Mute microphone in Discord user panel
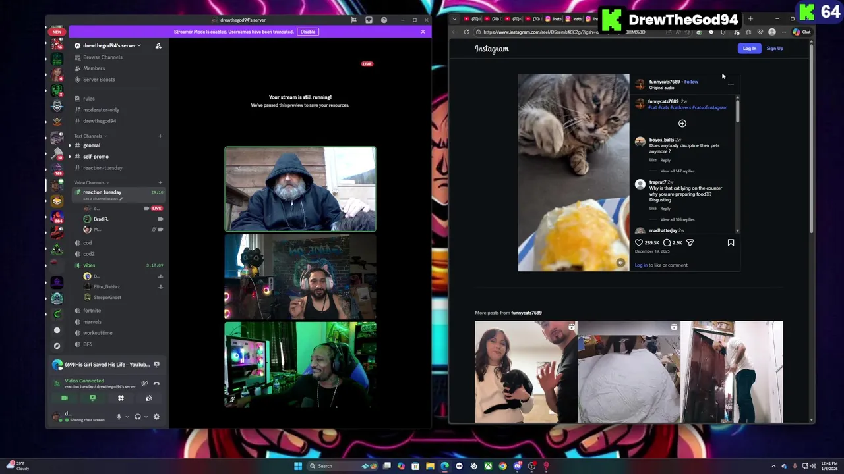Screen dimensions: 844x474 [x=119, y=417]
